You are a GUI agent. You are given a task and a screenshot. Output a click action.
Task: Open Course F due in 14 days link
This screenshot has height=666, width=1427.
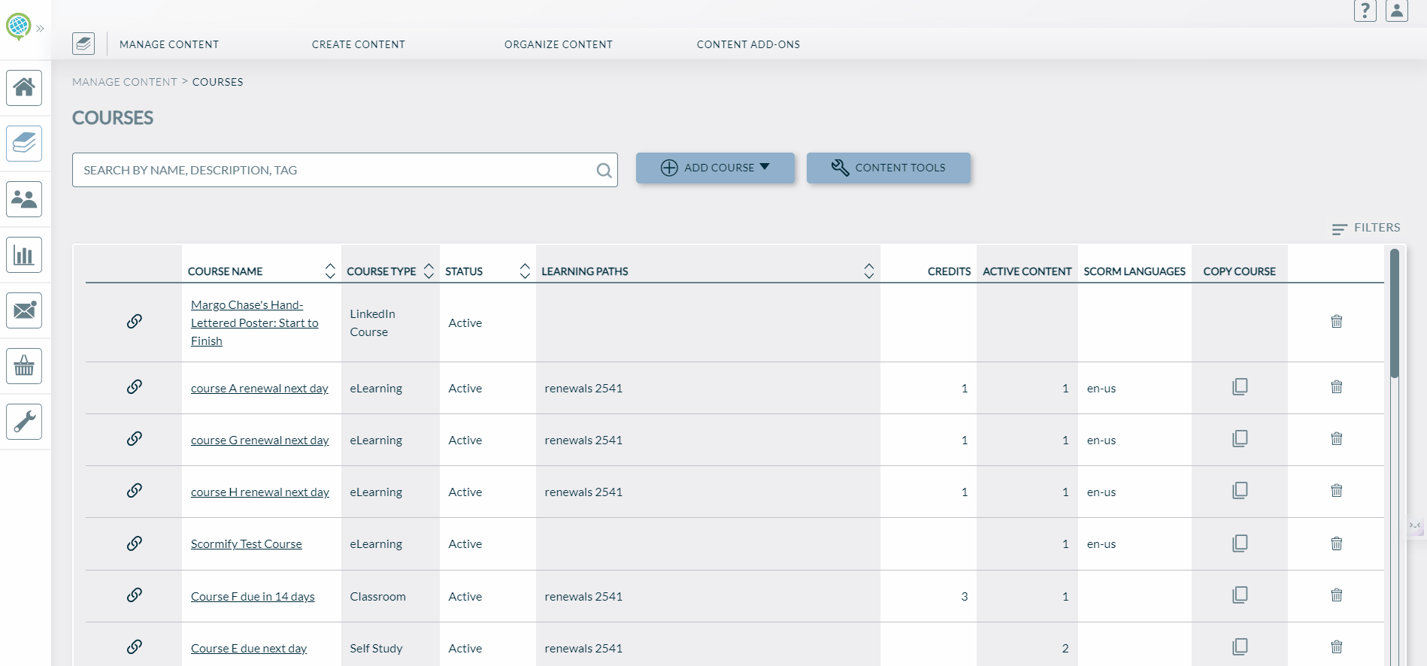(253, 596)
